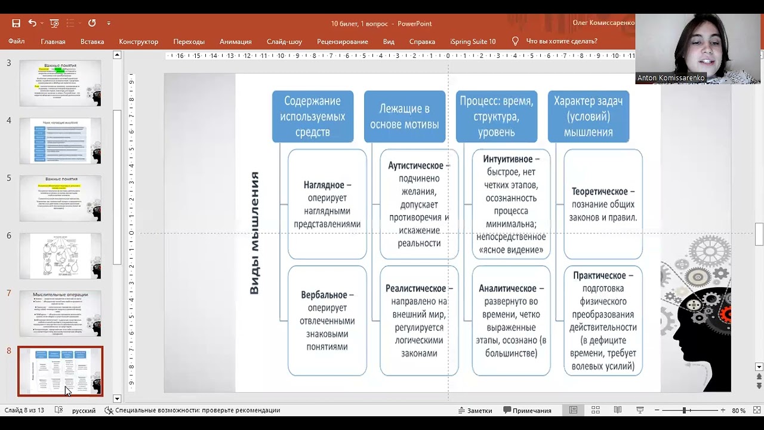Click the 80 % zoom level
The height and width of the screenshot is (430, 764).
click(739, 410)
